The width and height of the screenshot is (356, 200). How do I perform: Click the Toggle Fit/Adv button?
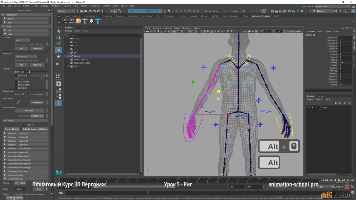click(12, 129)
